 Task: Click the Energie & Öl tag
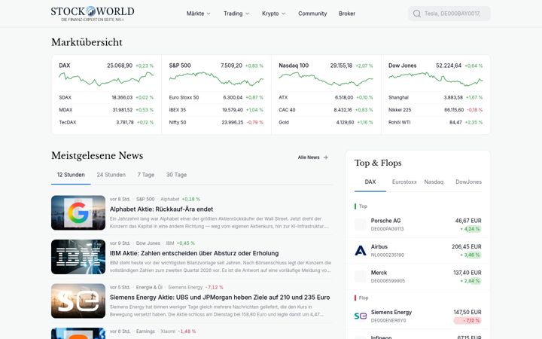click(149, 288)
